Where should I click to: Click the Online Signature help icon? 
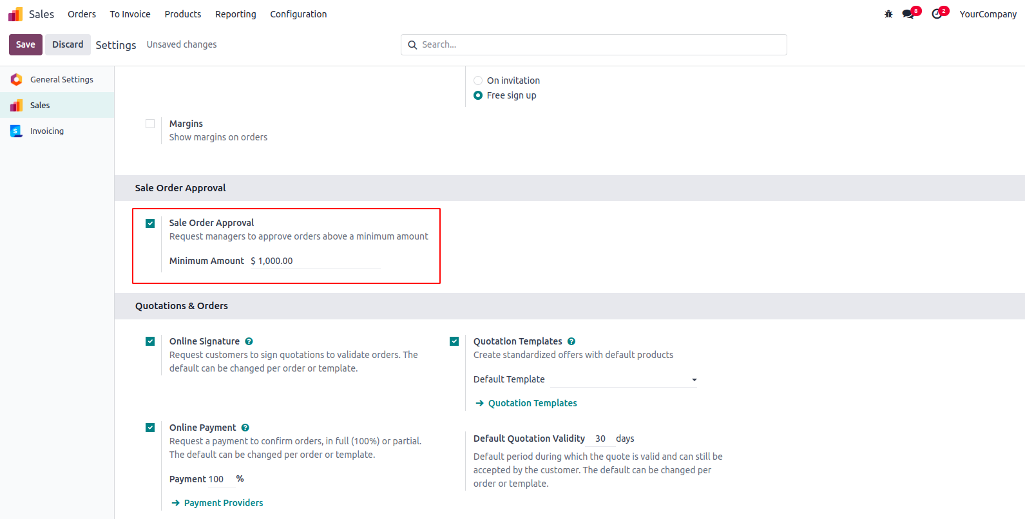[249, 341]
